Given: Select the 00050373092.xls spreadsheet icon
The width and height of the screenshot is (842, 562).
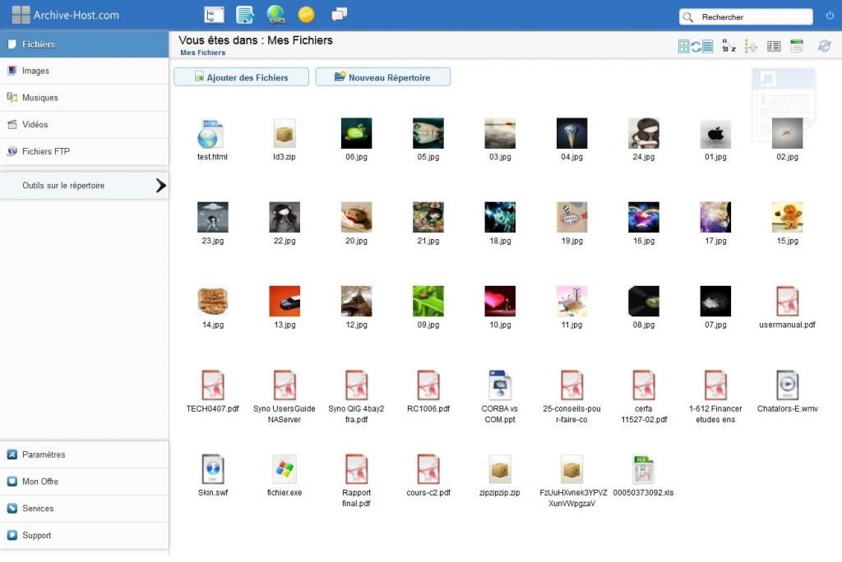Looking at the screenshot, I should click(x=643, y=470).
